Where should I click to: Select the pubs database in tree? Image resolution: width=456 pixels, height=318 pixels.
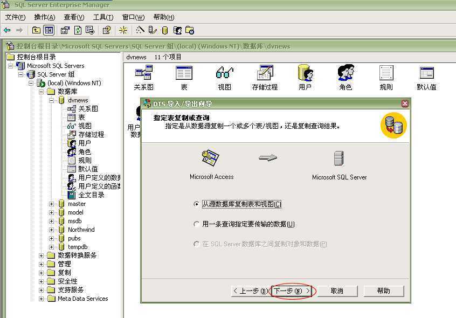click(74, 238)
